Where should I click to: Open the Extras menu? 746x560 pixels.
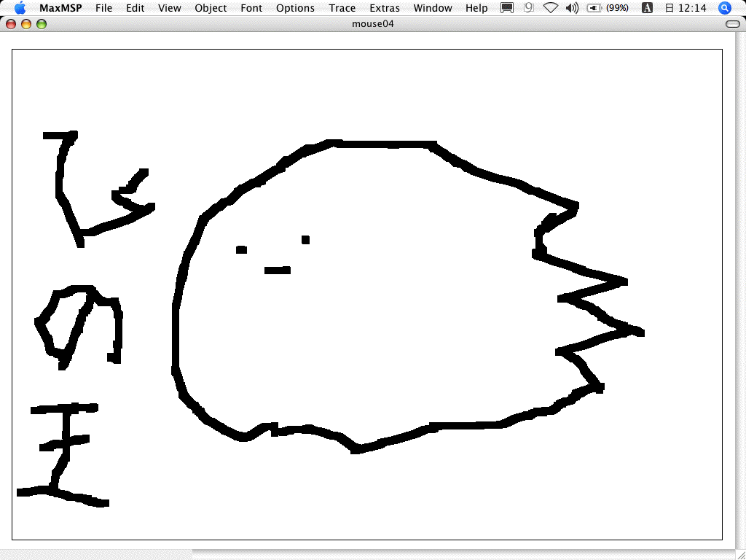(385, 8)
